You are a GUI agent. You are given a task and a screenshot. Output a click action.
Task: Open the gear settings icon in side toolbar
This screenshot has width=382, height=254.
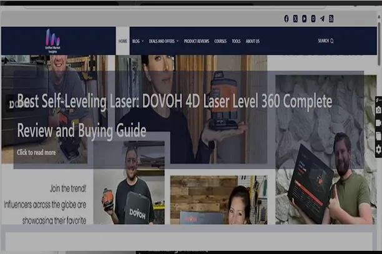379,149
